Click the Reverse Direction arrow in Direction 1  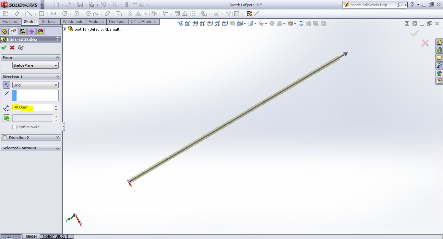click(x=6, y=85)
